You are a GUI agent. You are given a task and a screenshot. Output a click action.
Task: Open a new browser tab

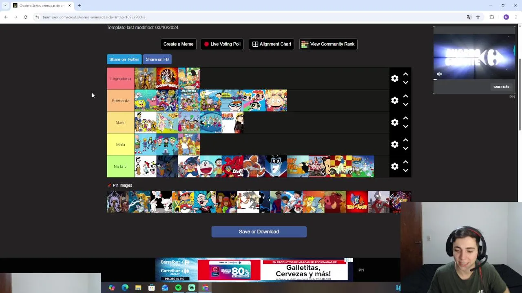tap(79, 6)
